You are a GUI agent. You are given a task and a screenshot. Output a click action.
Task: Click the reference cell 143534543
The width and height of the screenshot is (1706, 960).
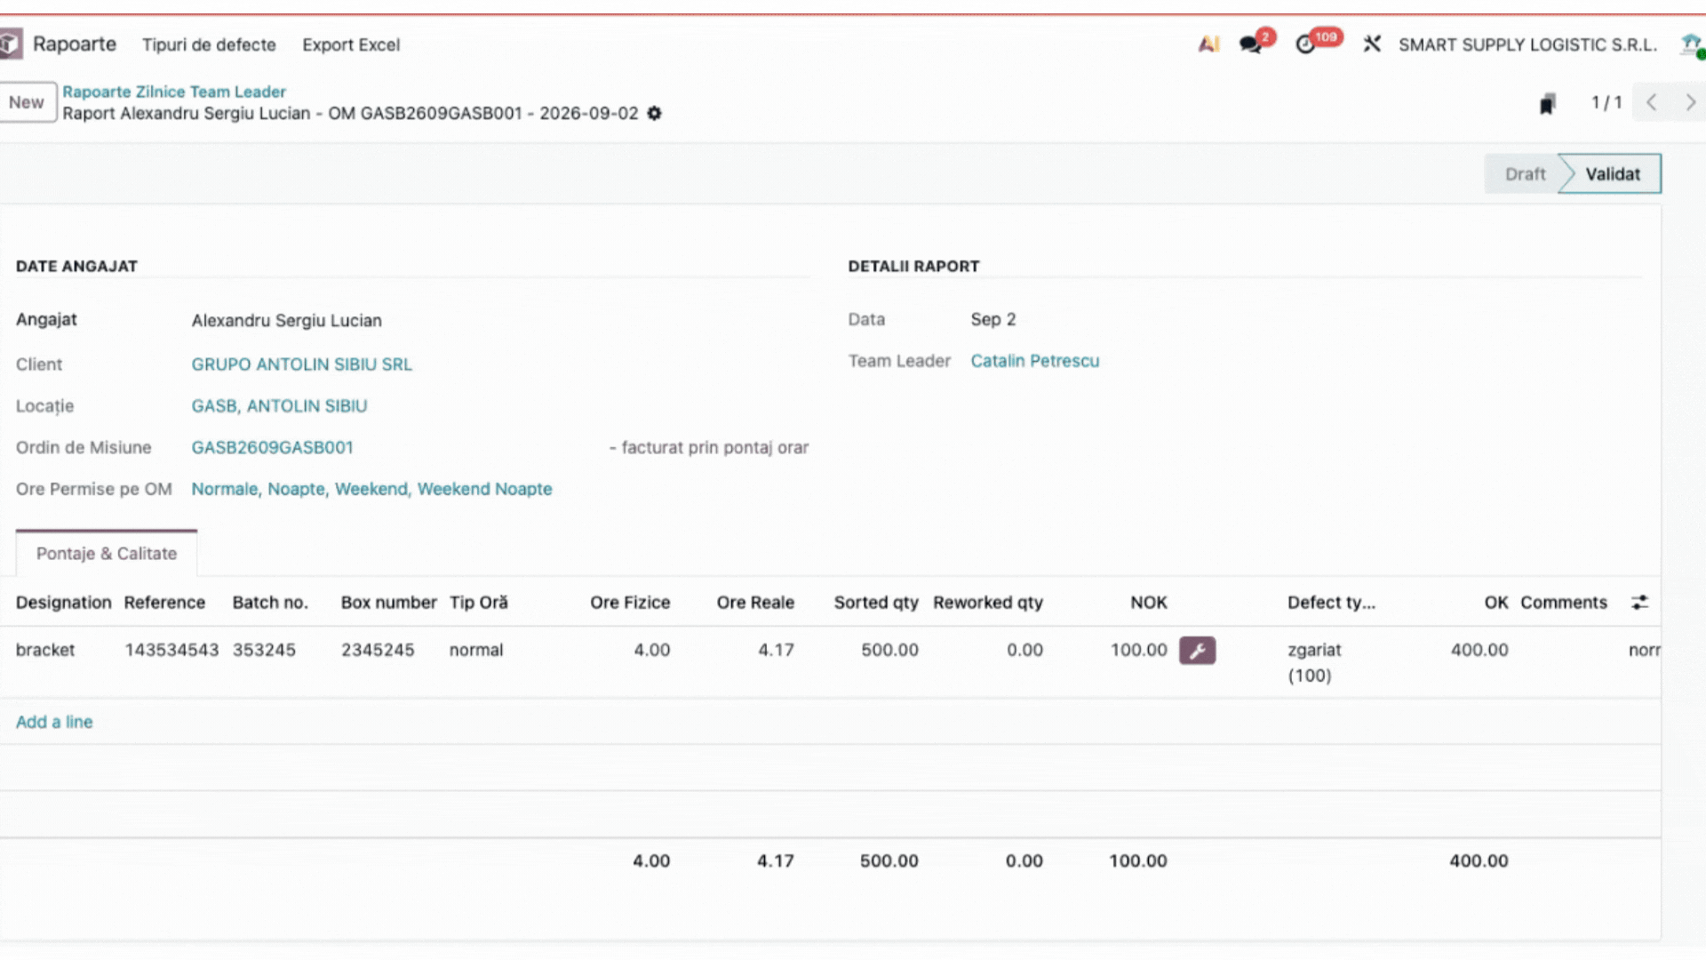click(171, 651)
